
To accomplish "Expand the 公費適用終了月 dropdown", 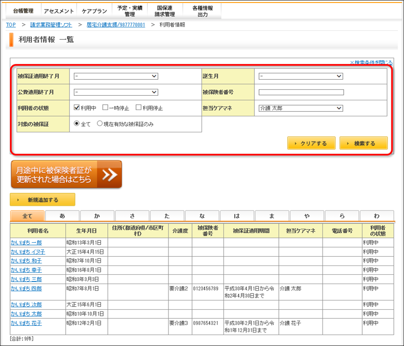I will pyautogui.click(x=116, y=92).
